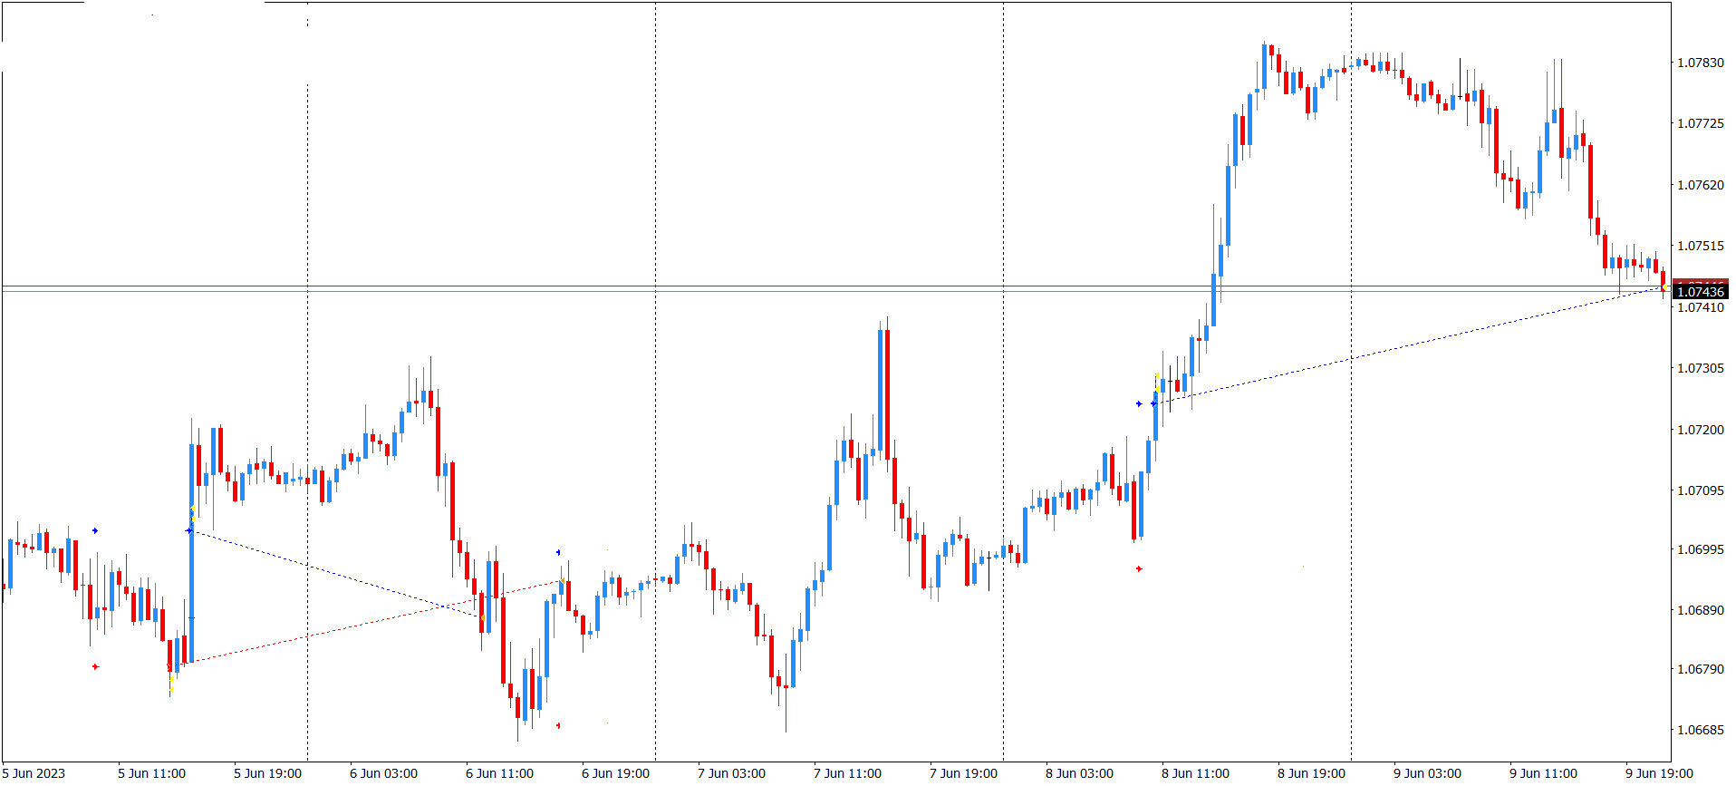1736x786 pixels.
Task: Click the 8 Jun 19:00 time label
Action: [1311, 773]
